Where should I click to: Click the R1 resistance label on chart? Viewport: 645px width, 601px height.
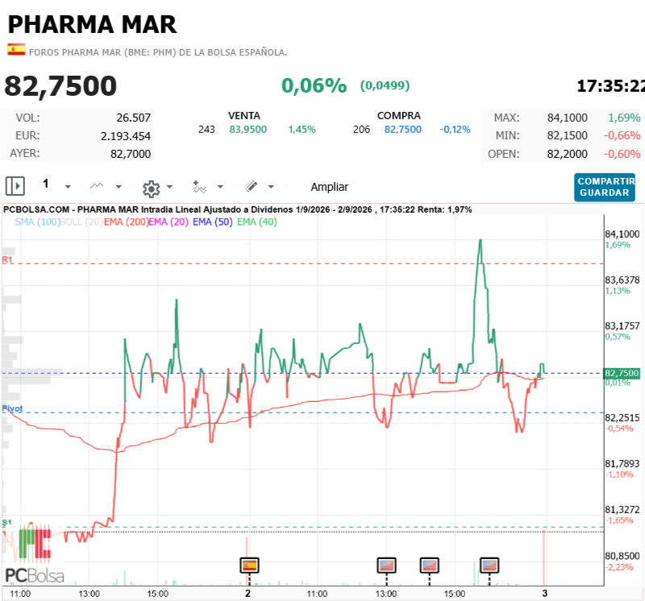click(x=7, y=259)
